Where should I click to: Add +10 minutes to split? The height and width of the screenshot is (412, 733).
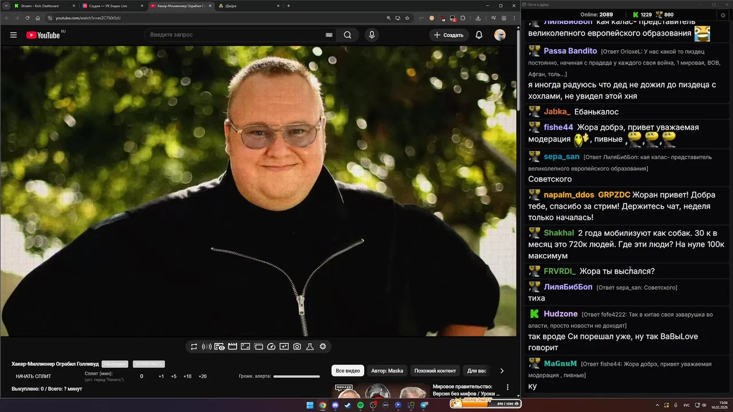point(187,377)
